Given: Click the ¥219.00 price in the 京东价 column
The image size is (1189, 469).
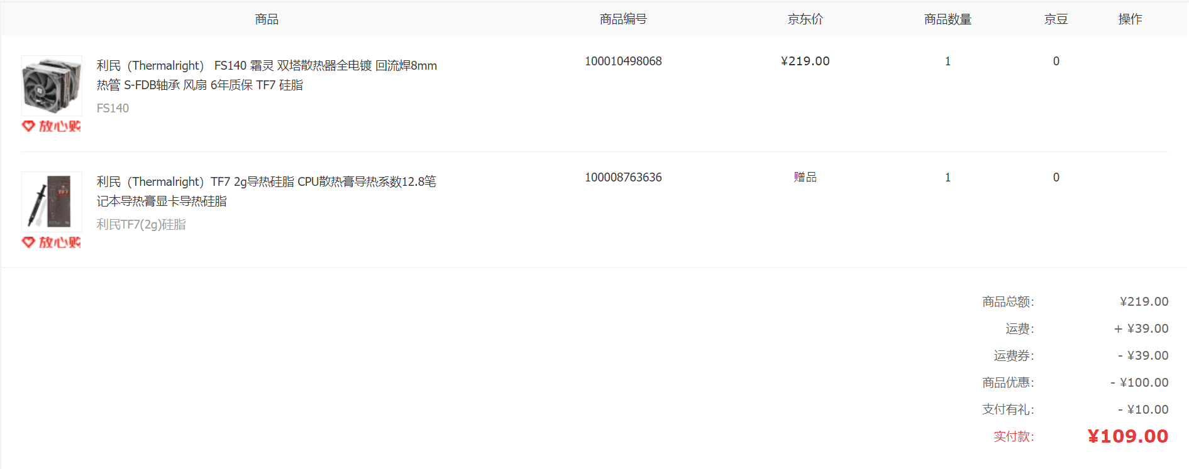Looking at the screenshot, I should click(805, 61).
